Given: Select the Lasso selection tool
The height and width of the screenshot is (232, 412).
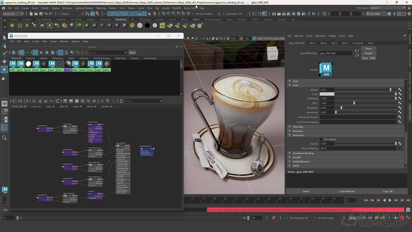Looking at the screenshot, I should 5,46.
